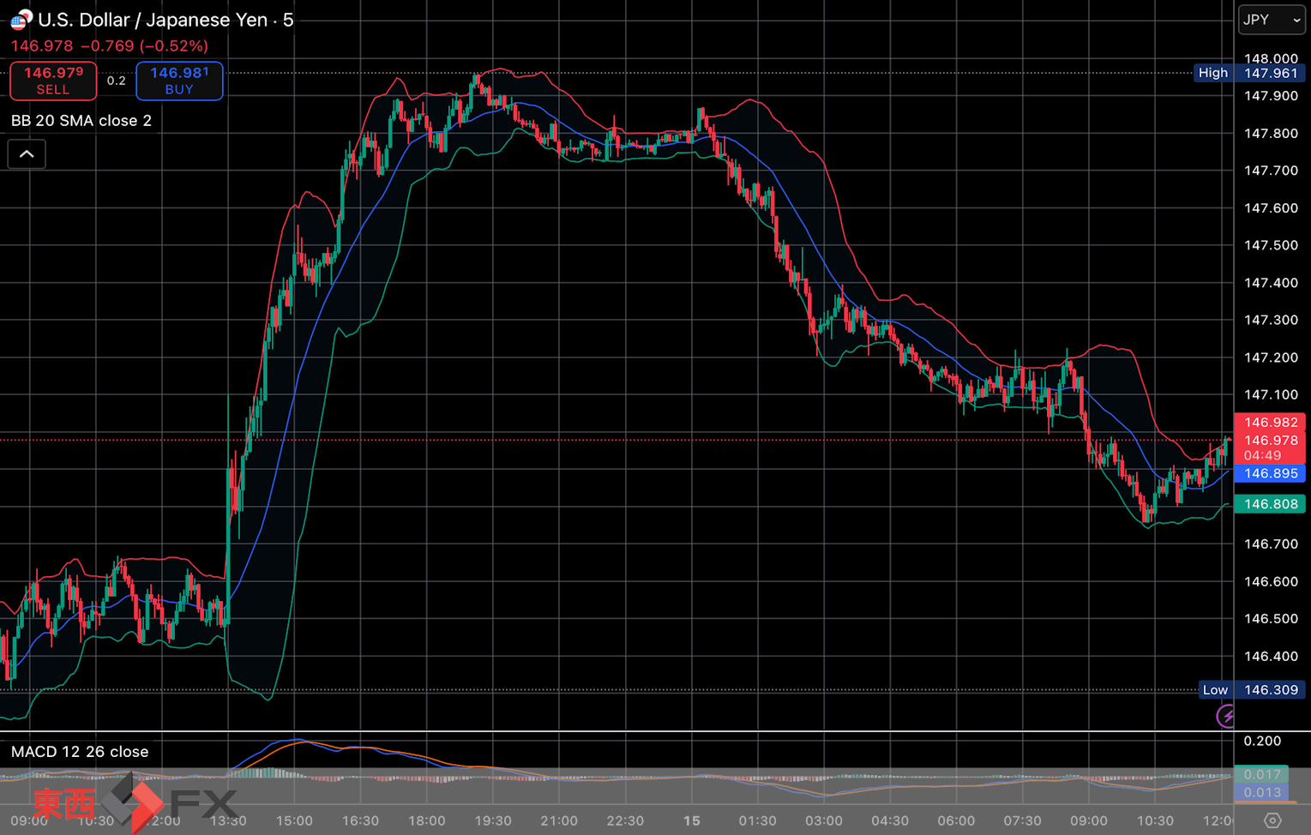Image resolution: width=1311 pixels, height=835 pixels.
Task: Open the JPY currency dropdown
Action: pos(1272,20)
